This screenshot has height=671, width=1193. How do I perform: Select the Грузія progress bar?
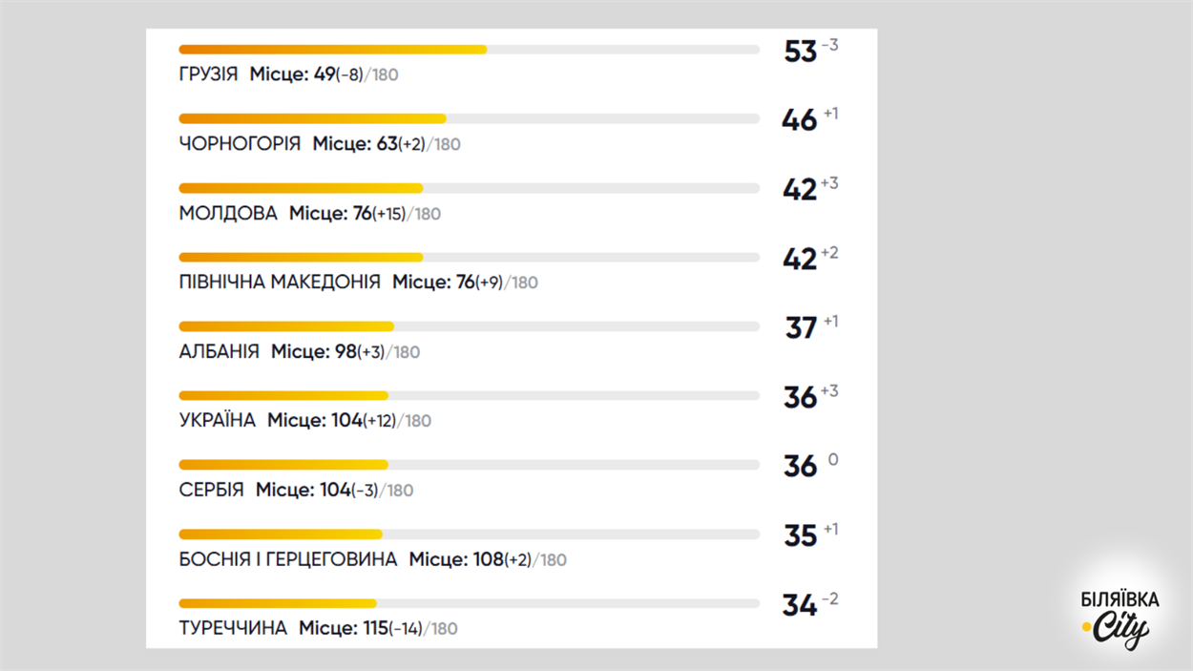pyautogui.click(x=470, y=50)
